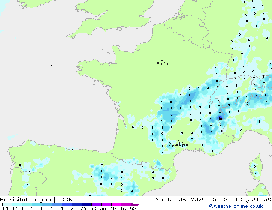The width and height of the screenshot is (272, 210).
Task: Click the 'Sa 15-08-2026' date text
Action: click(x=181, y=200)
